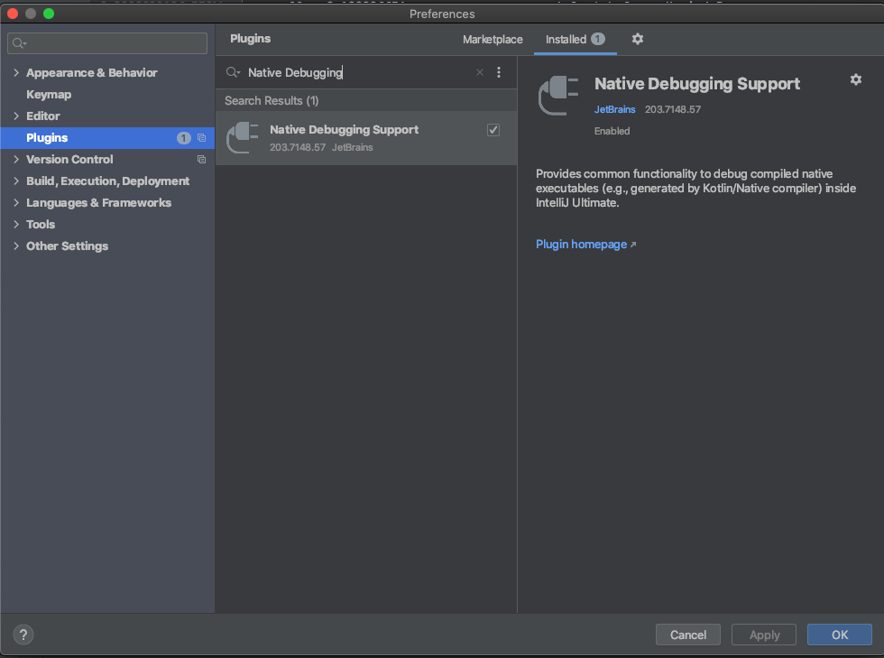Click the JetBrains vendor link in details
884x658 pixels.
pos(614,109)
